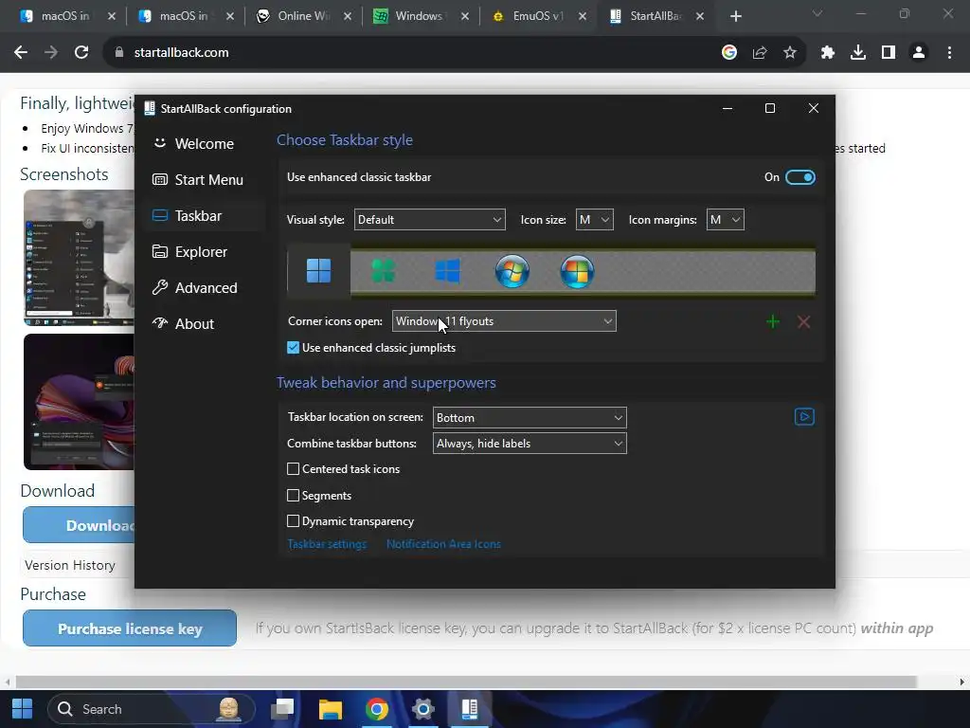This screenshot has height=728, width=970.
Task: Open the Taskbar settings link
Action: pyautogui.click(x=327, y=544)
